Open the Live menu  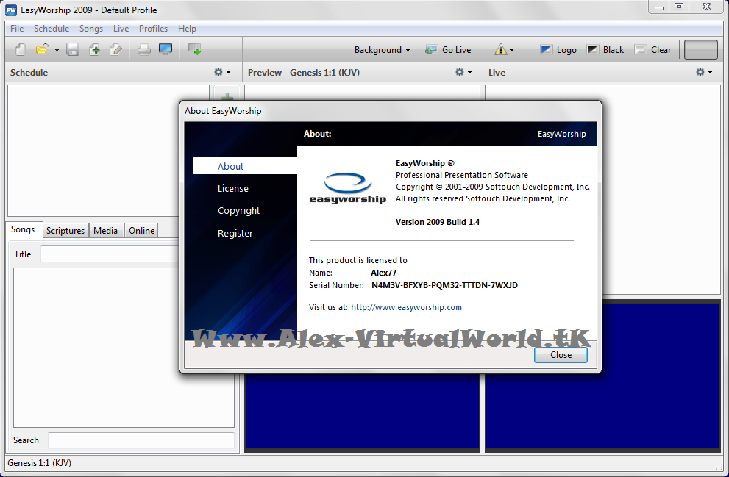(x=121, y=29)
